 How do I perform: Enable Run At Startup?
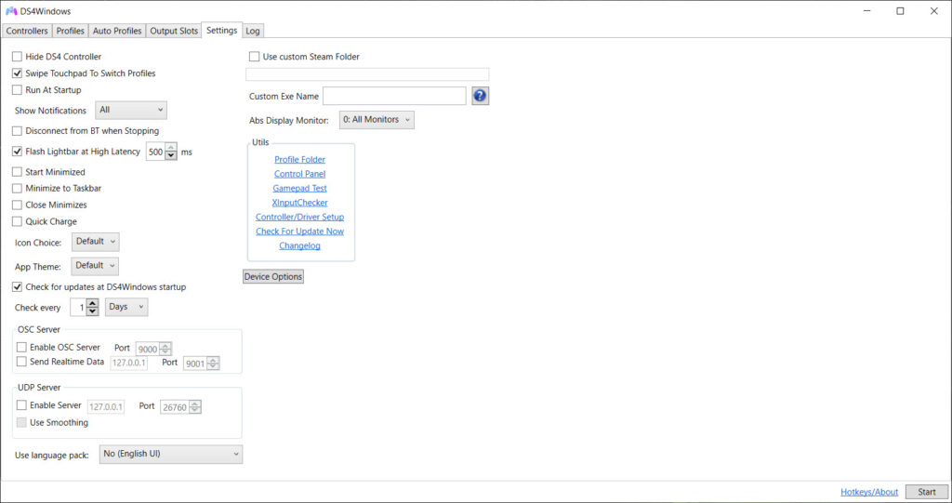point(17,90)
